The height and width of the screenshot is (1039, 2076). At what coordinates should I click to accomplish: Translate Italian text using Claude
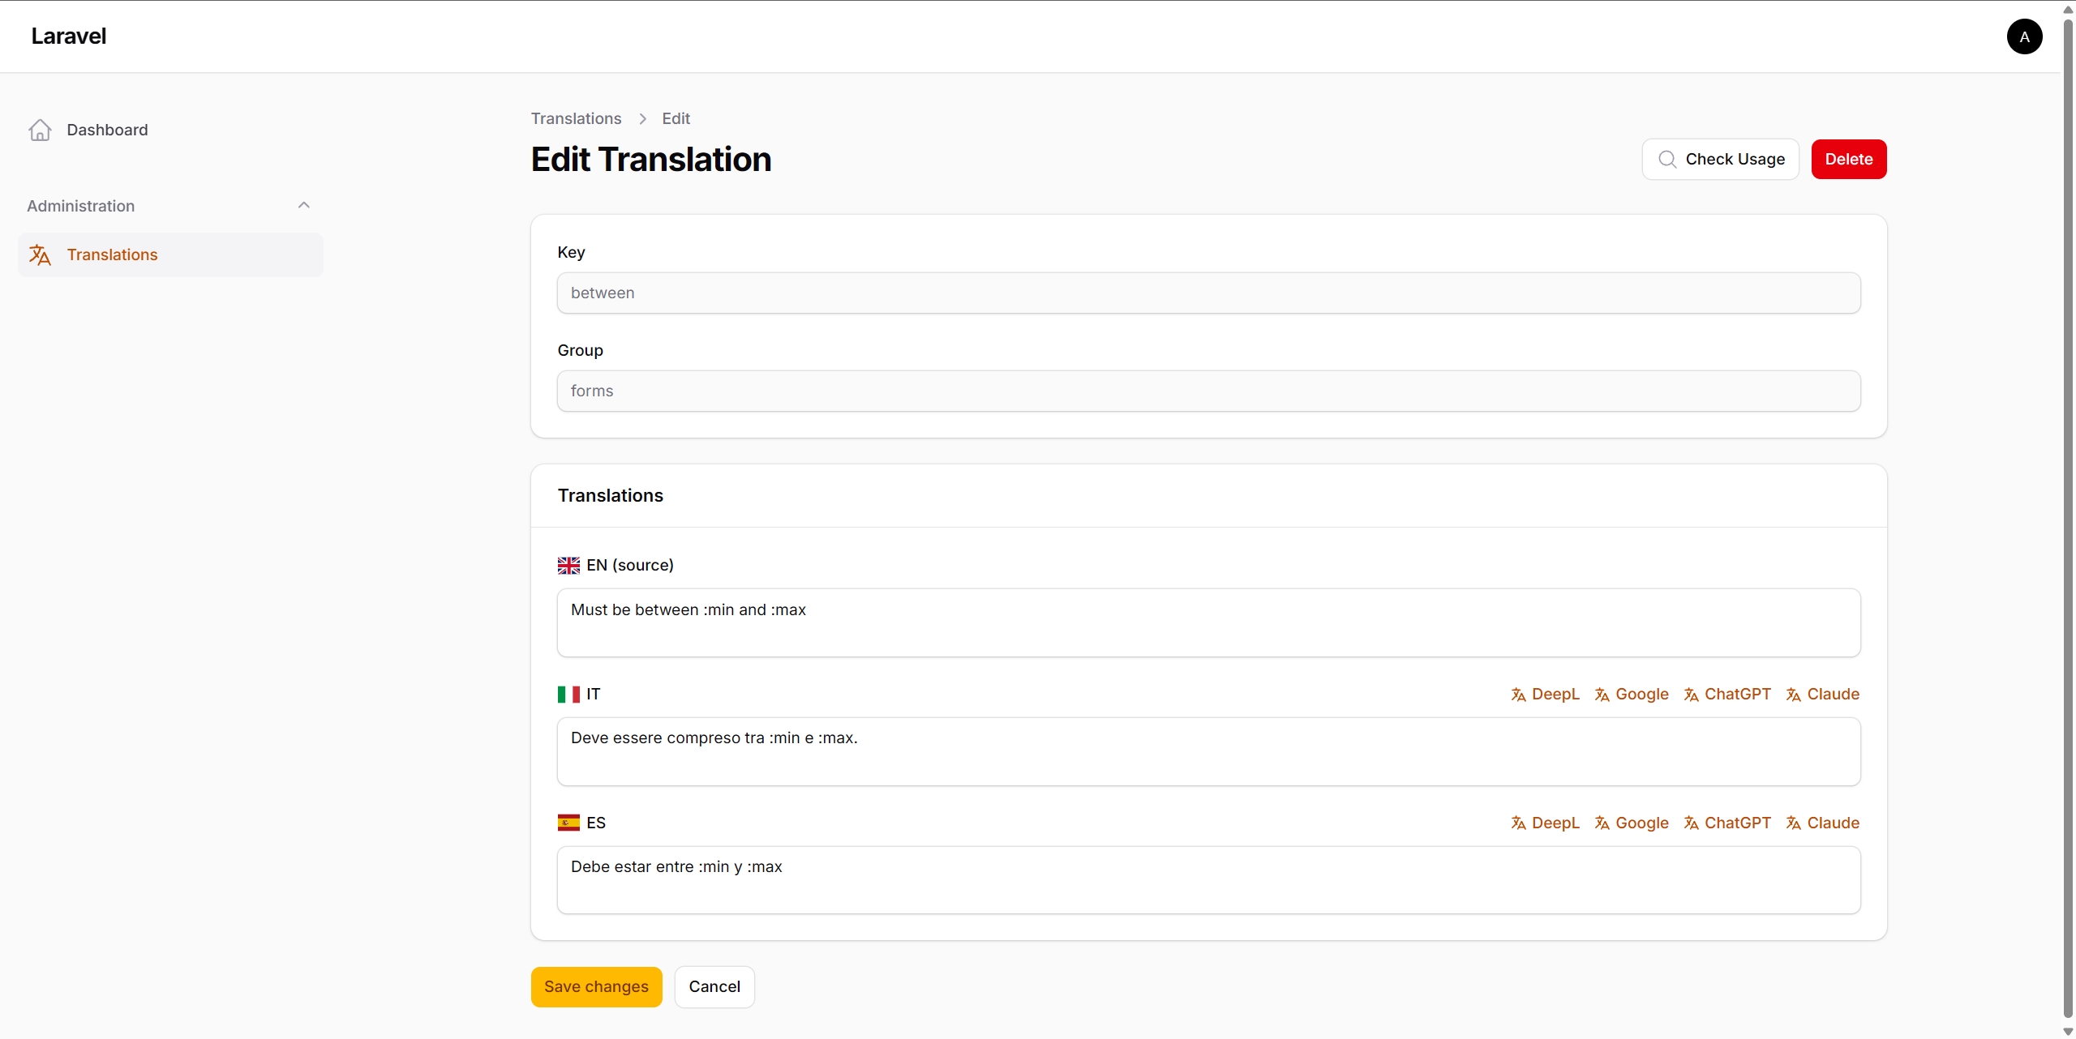(x=1822, y=694)
